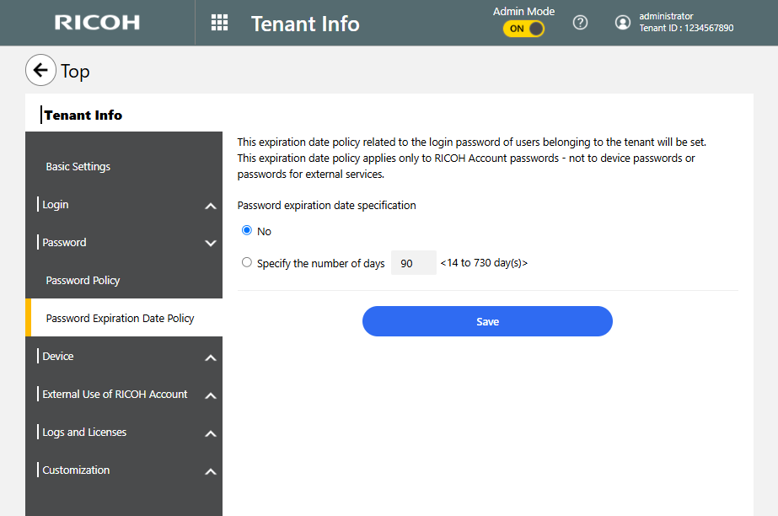Viewport: 778px width, 516px height.
Task: Expand Logs and Licenses section chevron
Action: click(x=211, y=433)
